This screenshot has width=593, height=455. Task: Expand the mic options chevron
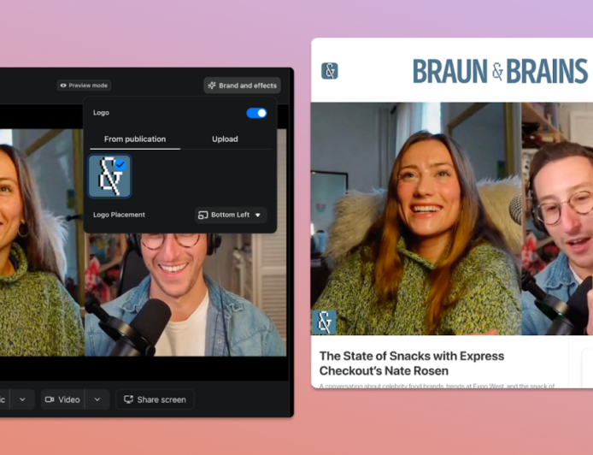click(x=22, y=399)
